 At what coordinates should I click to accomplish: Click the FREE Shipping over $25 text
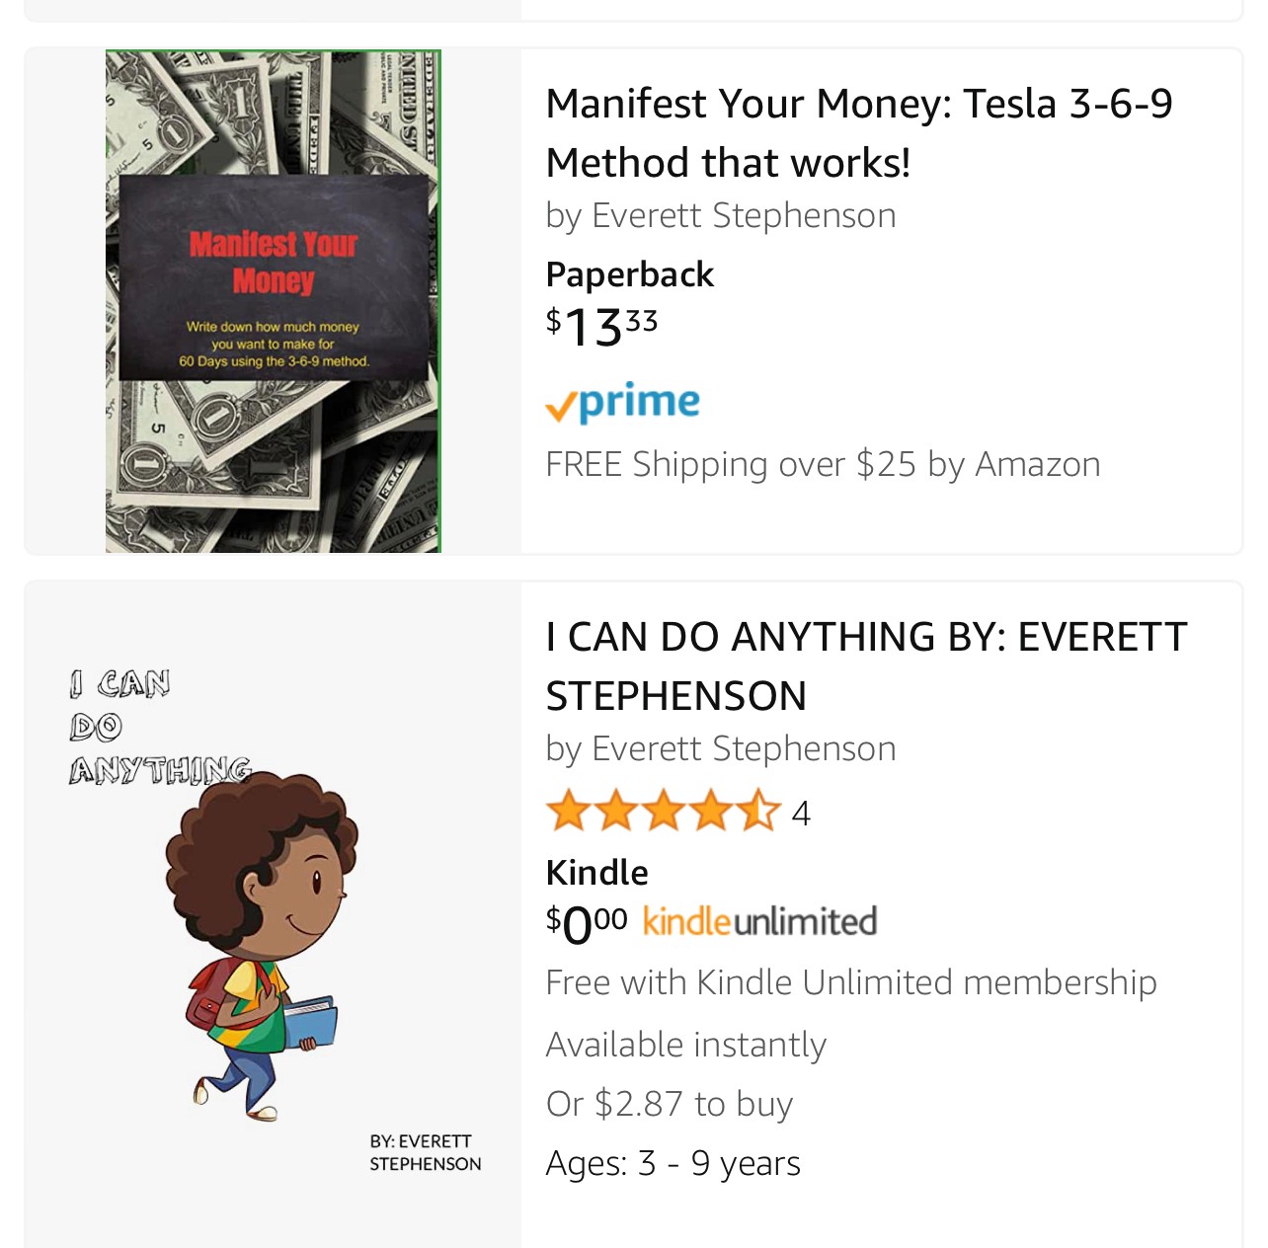822,464
